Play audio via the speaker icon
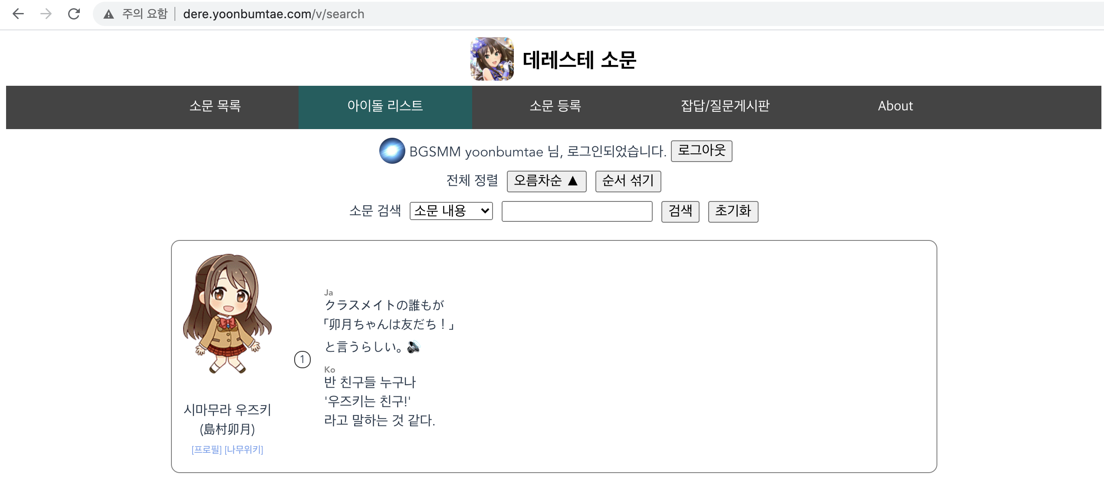The image size is (1104, 480). click(414, 347)
